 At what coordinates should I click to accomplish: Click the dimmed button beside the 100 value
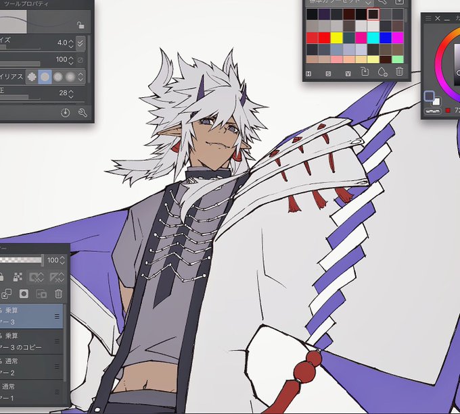click(x=80, y=60)
